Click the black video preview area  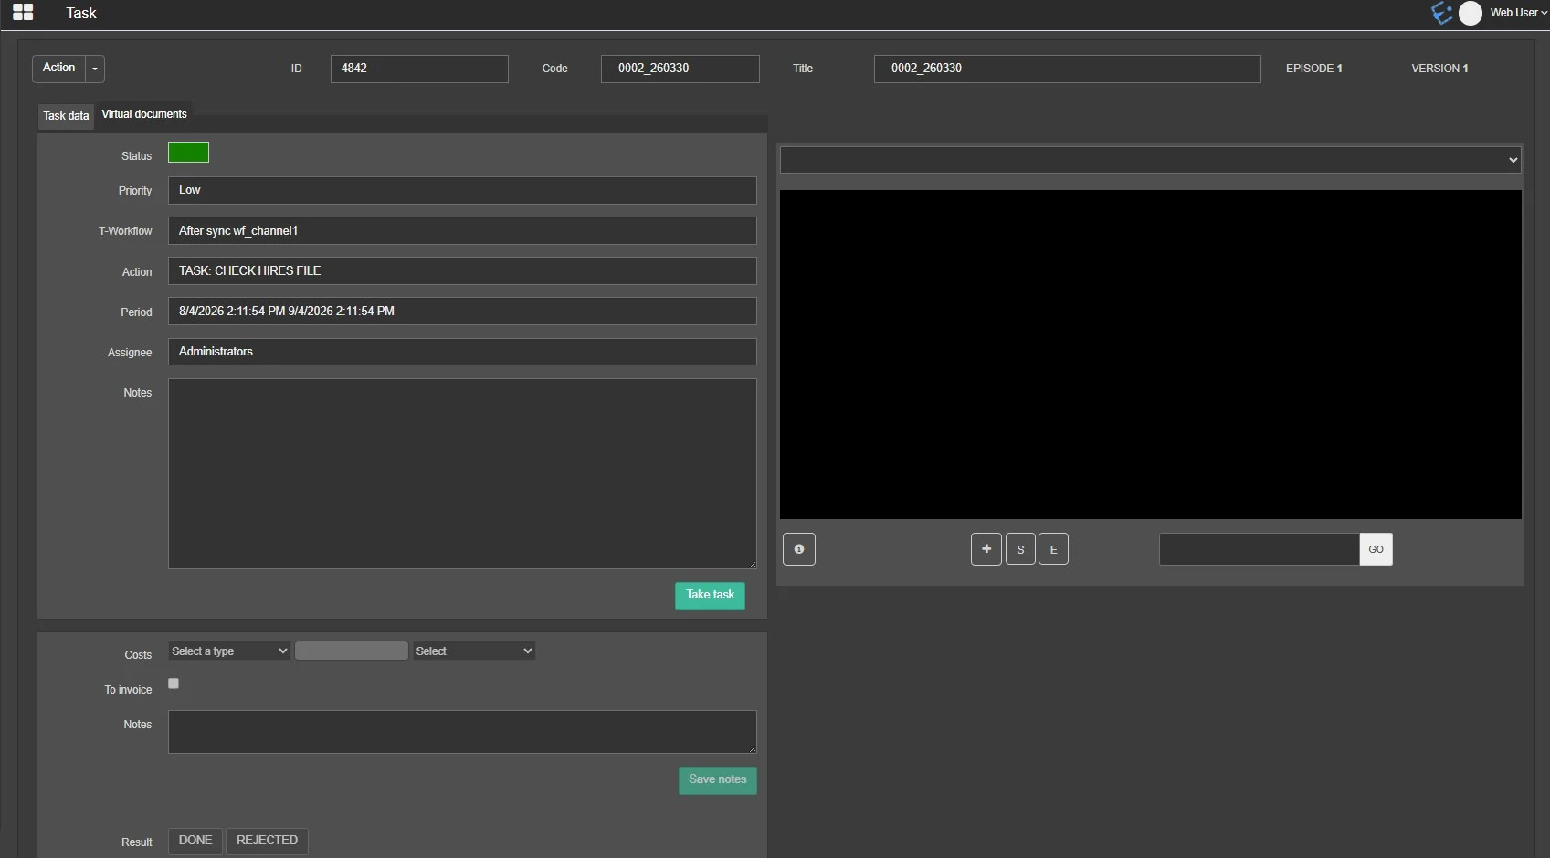[1151, 355]
